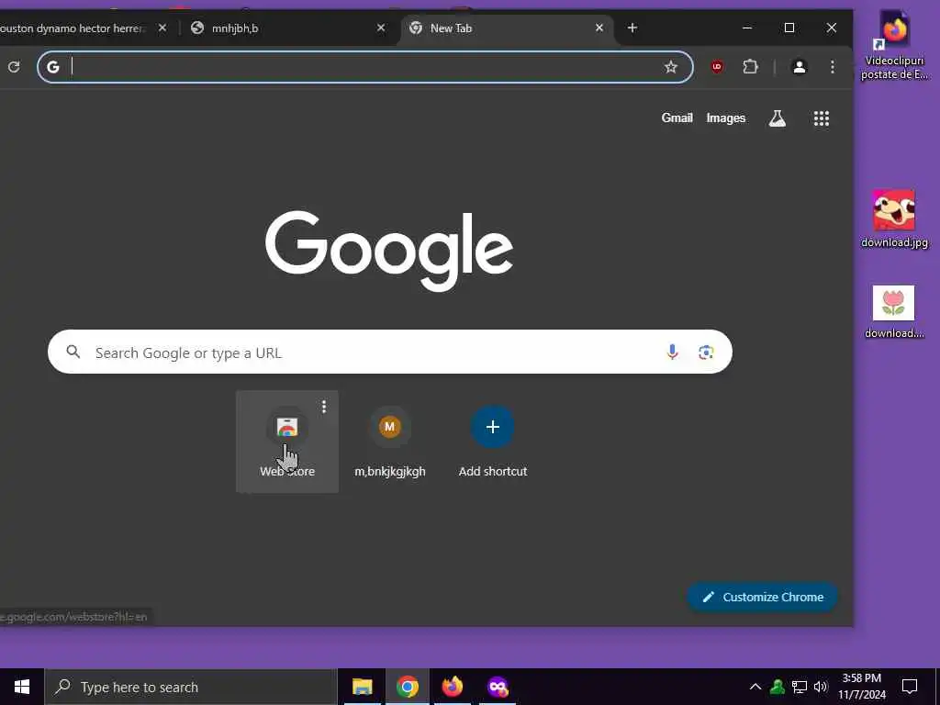Screen dimensions: 940x705
Task: Focus the Search Google or type a URL box
Action: 389,352
